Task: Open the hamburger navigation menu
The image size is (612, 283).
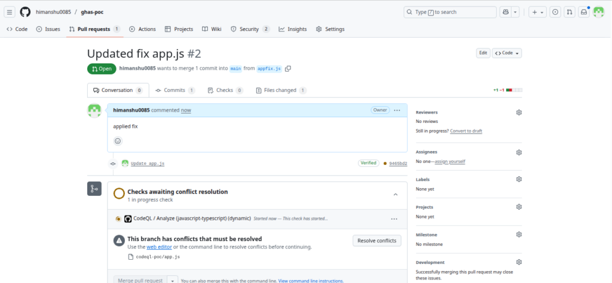Action: coord(10,12)
